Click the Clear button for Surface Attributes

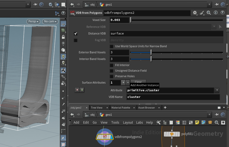138,82
